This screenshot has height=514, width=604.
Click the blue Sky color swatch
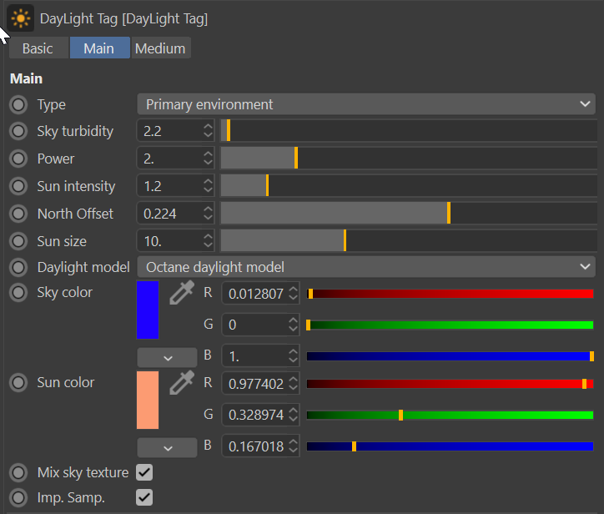(148, 310)
